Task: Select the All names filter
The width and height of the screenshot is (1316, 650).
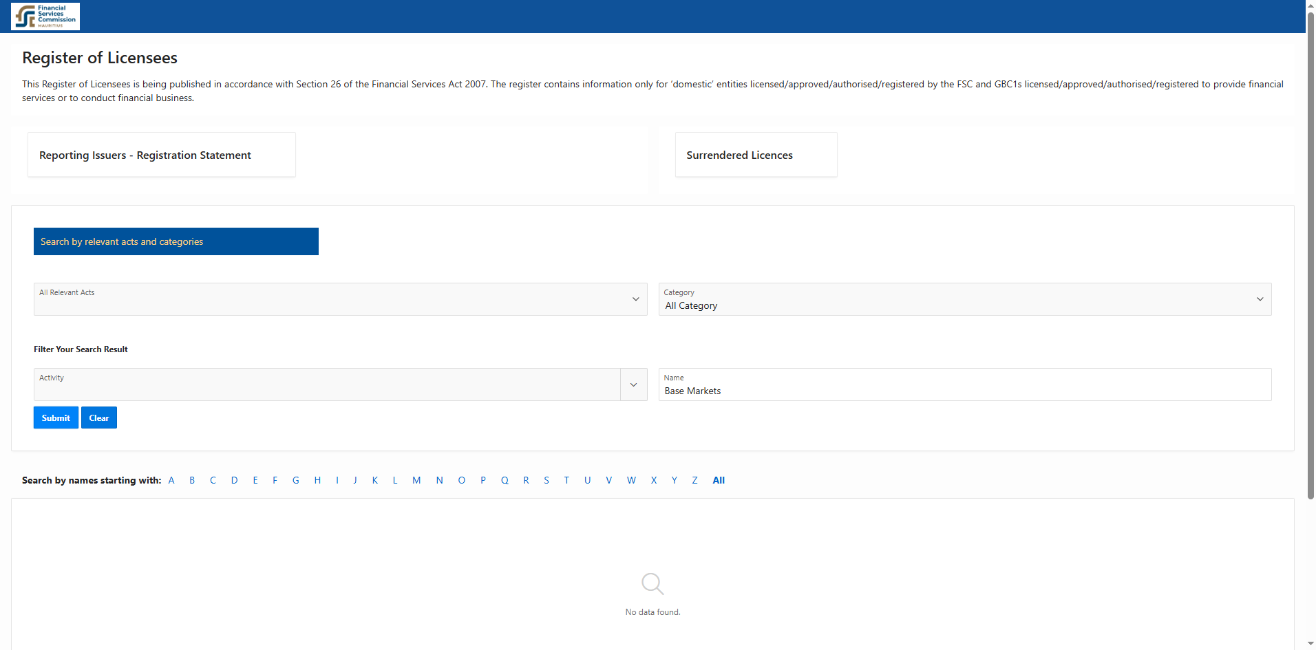Action: point(719,480)
